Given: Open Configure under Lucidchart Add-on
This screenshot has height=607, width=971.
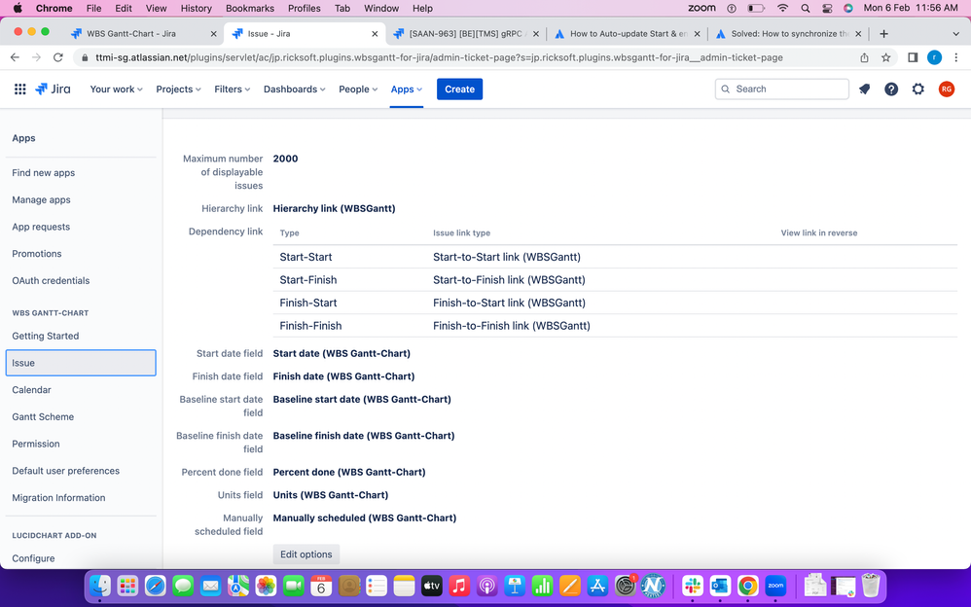Looking at the screenshot, I should [33, 558].
